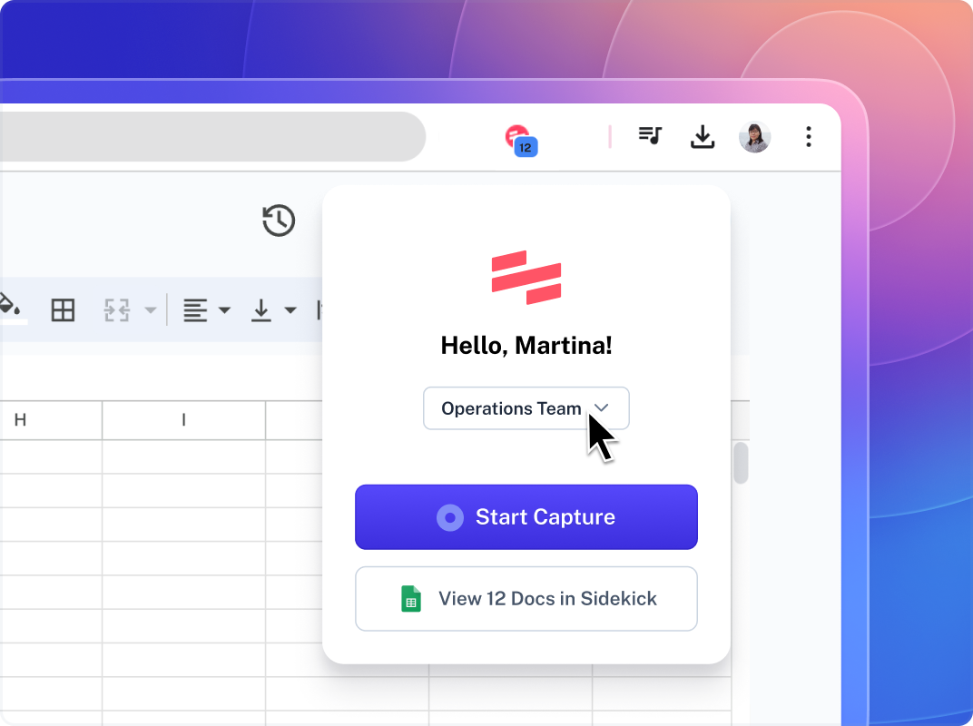Open the browser downloads icon
The width and height of the screenshot is (973, 726).
tap(703, 136)
